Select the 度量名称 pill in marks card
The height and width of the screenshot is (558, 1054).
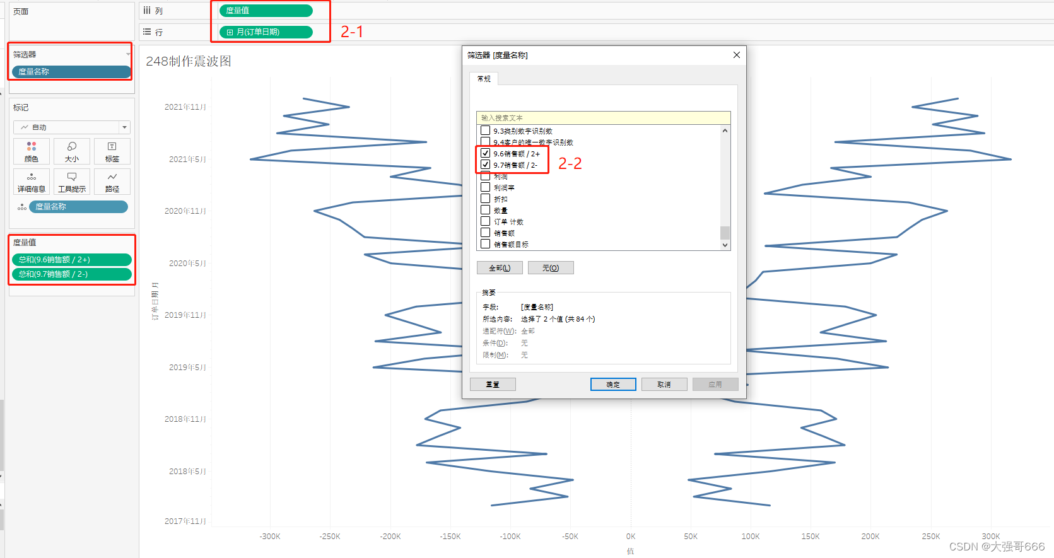(78, 207)
